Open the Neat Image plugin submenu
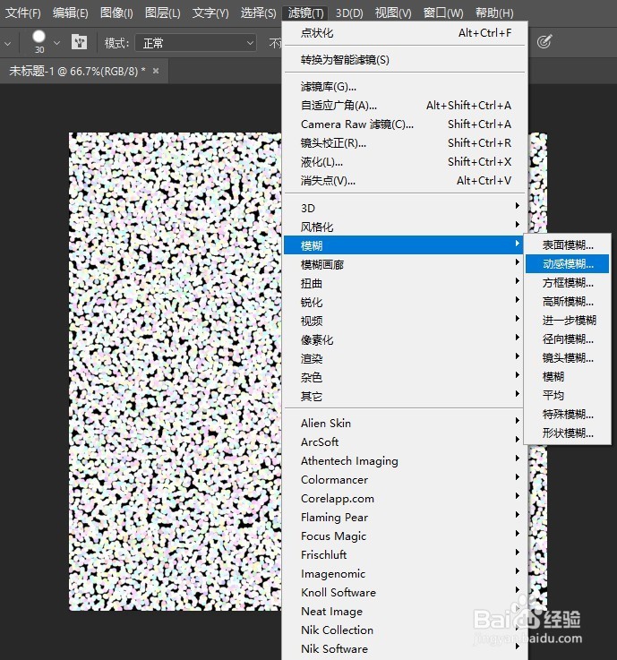617x660 pixels. 404,611
